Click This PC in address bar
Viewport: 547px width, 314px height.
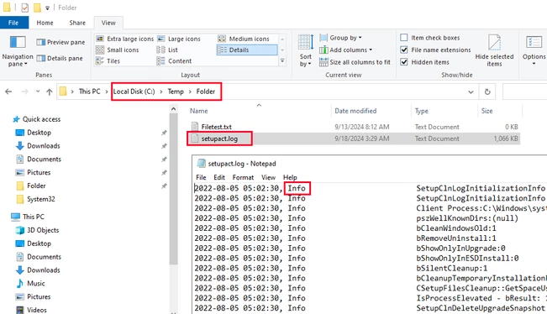click(89, 92)
